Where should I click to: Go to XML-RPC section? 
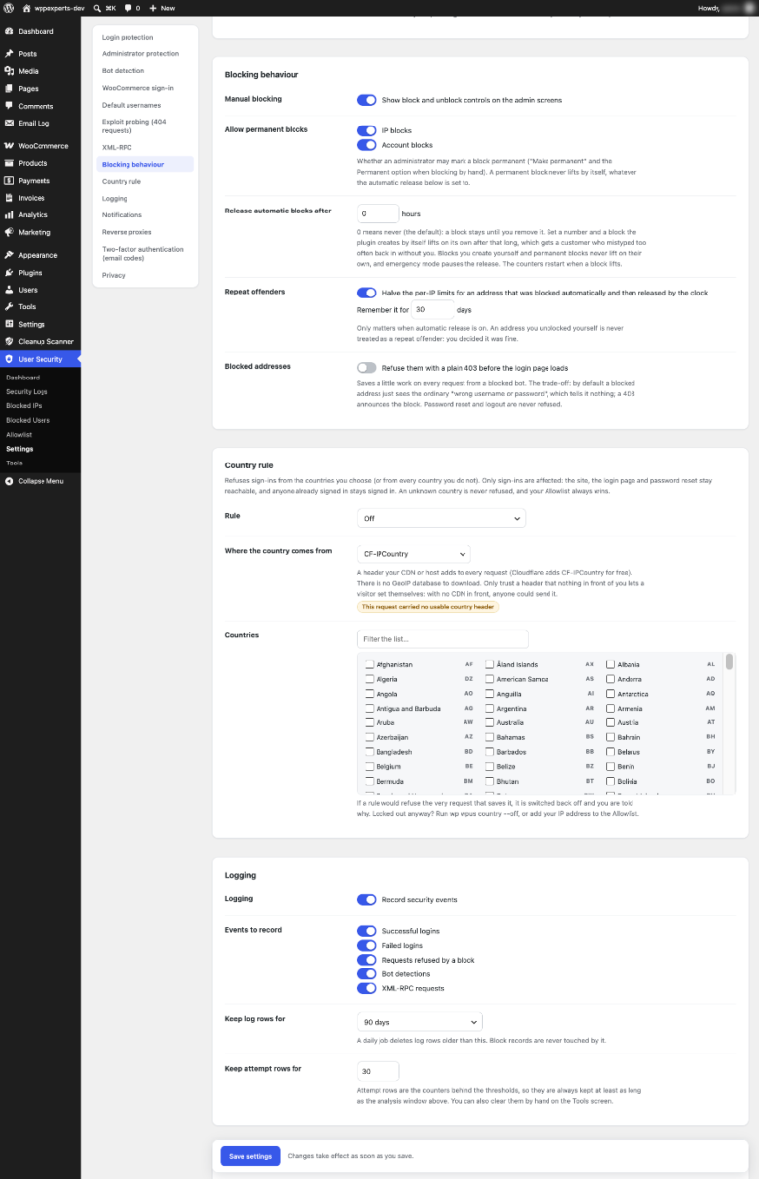coord(117,147)
